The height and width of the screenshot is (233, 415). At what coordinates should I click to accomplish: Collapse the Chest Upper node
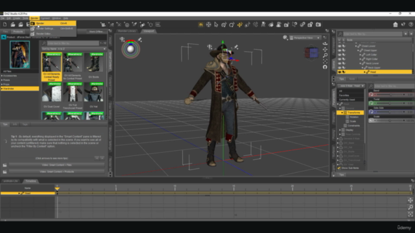tap(358, 50)
